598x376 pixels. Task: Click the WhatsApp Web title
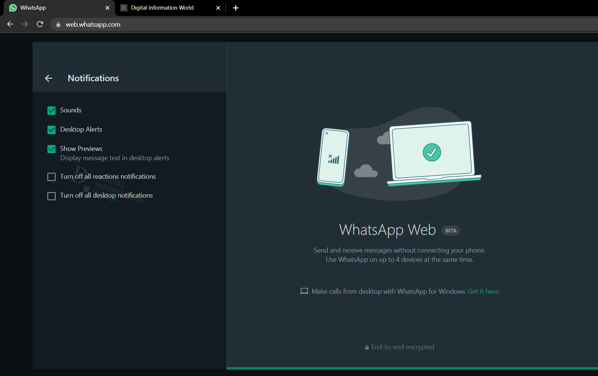click(x=388, y=230)
